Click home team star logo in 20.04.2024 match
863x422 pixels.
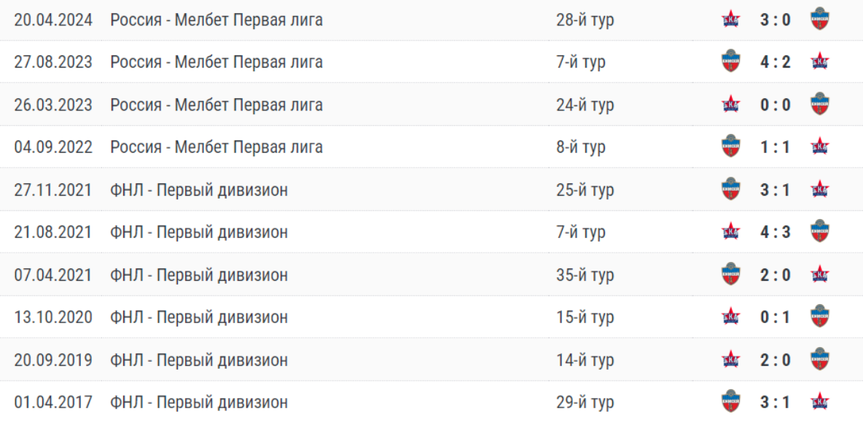(x=730, y=20)
